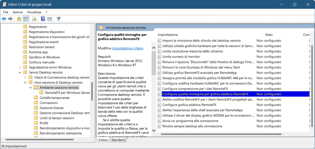Click the Export list toolbar icon
The width and height of the screenshot is (315, 149).
pos(34,19)
